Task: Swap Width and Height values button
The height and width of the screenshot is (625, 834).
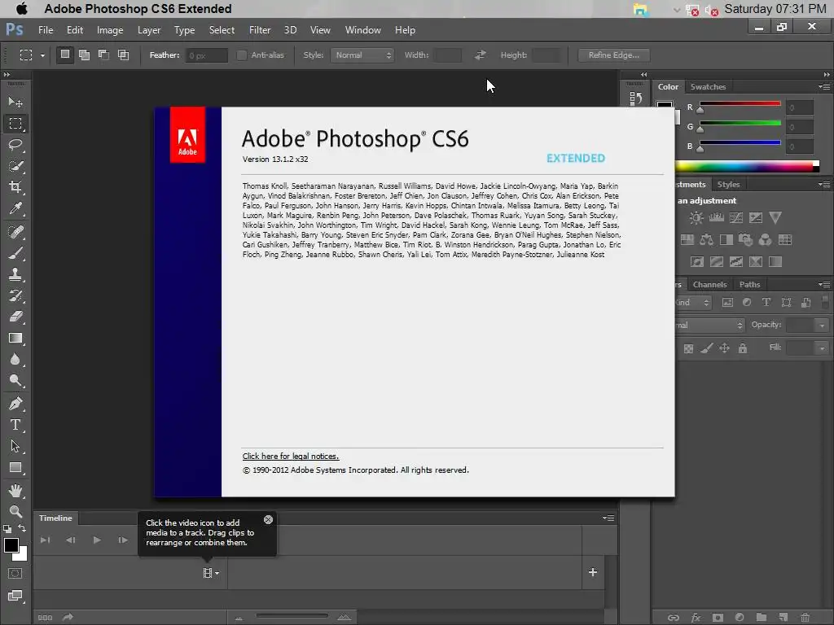Action: pyautogui.click(x=481, y=55)
